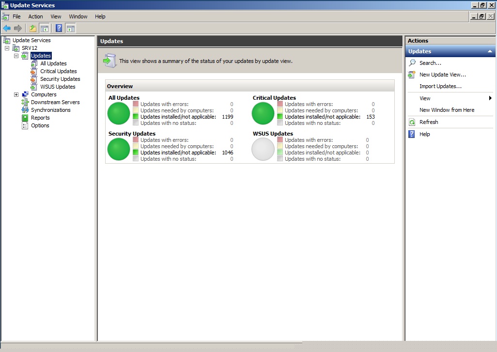Toggle the Show/Hide Action Pane icon
497x352 pixels.
click(71, 29)
